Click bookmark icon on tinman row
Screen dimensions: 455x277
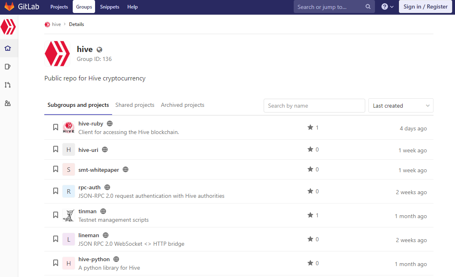pos(55,215)
